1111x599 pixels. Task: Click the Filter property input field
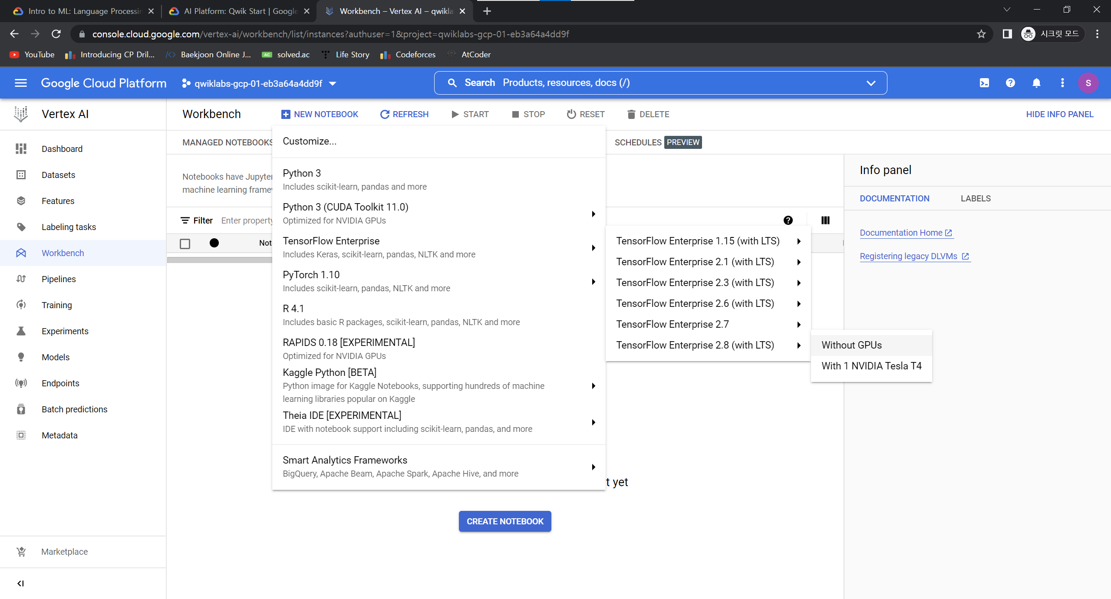coord(247,221)
